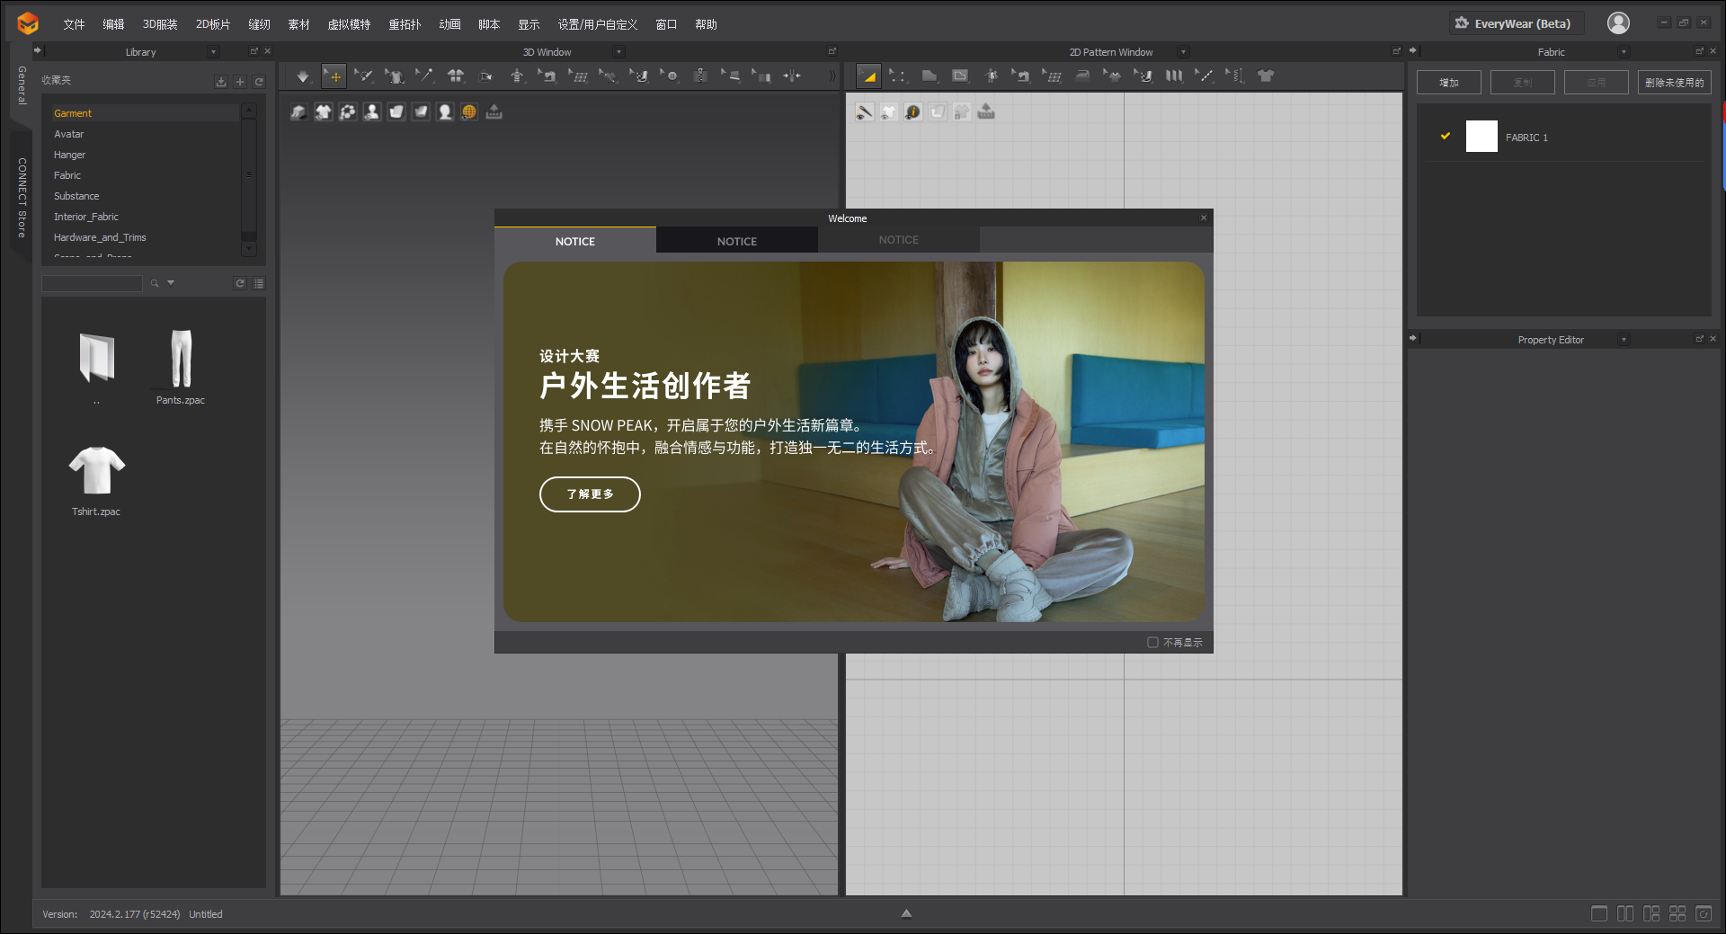The image size is (1726, 934).
Task: Expand the Property Editor panel dropdown
Action: point(1624,339)
